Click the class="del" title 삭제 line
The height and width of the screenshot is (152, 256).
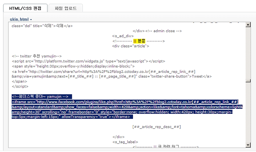point(42,26)
